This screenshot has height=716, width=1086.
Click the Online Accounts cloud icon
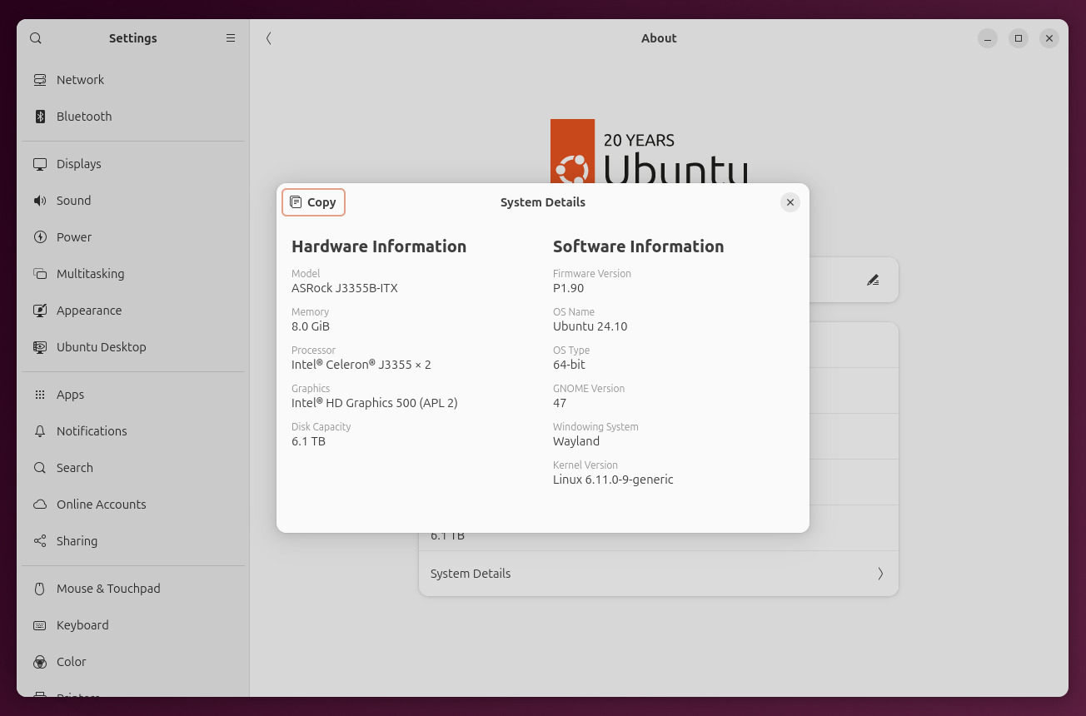(40, 505)
